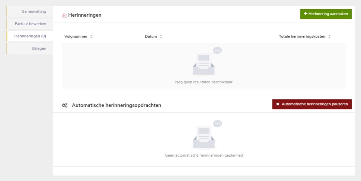Select the Herinneringen (0) tab
The image size is (361, 181).
[30, 36]
